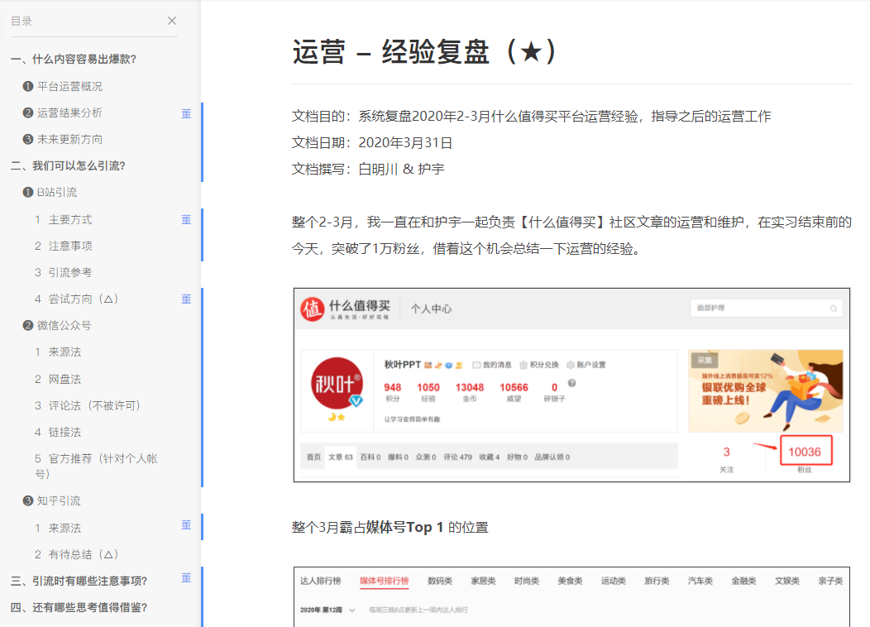The width and height of the screenshot is (870, 627).
Task: Open outline item 尝试方向(△)
Action: click(x=77, y=299)
